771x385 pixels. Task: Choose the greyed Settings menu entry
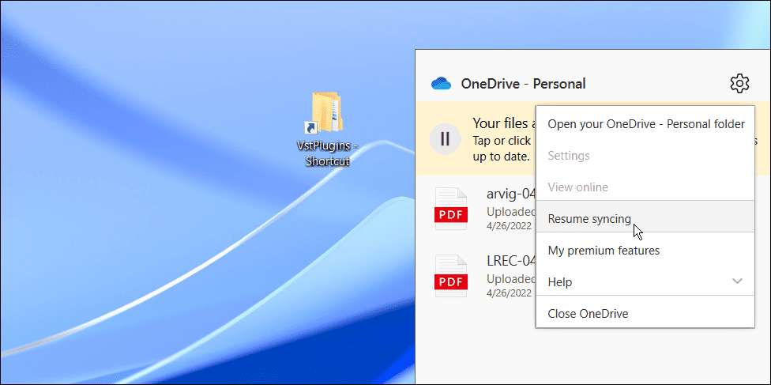645,156
